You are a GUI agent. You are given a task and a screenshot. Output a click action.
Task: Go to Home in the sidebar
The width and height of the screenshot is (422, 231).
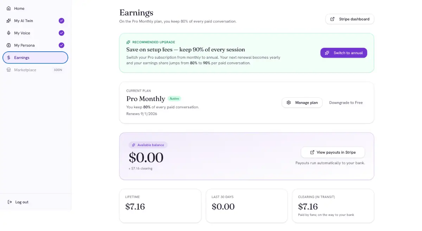pyautogui.click(x=35, y=8)
